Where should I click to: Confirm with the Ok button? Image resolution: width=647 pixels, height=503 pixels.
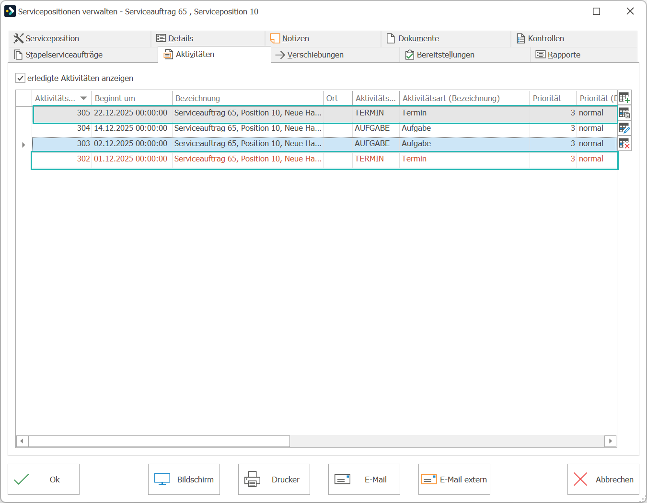[x=44, y=479]
